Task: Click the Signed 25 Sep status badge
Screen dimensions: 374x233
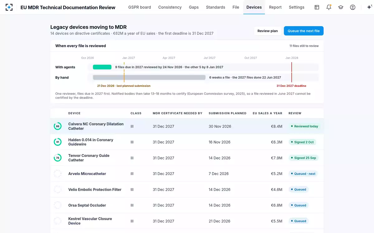Action: pyautogui.click(x=303, y=158)
